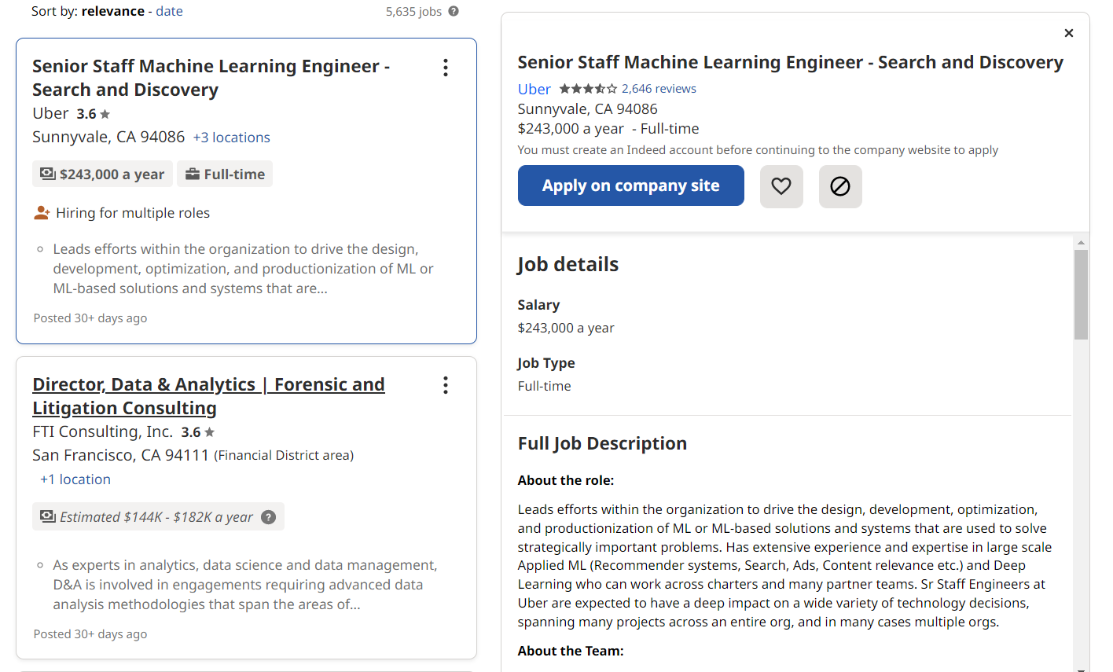The width and height of the screenshot is (1113, 672).
Task: Open Uber company link in details panel
Action: coord(534,89)
